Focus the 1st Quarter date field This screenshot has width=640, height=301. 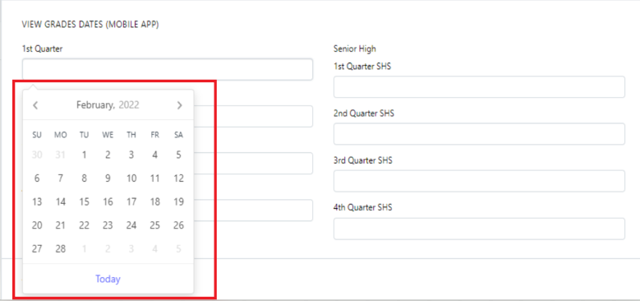pyautogui.click(x=168, y=69)
